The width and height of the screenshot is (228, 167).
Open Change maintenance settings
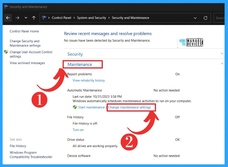[130, 107]
